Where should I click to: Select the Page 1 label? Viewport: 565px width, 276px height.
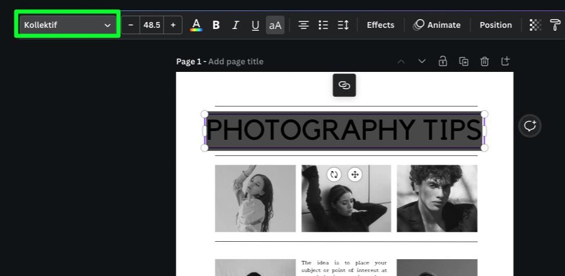(x=189, y=61)
